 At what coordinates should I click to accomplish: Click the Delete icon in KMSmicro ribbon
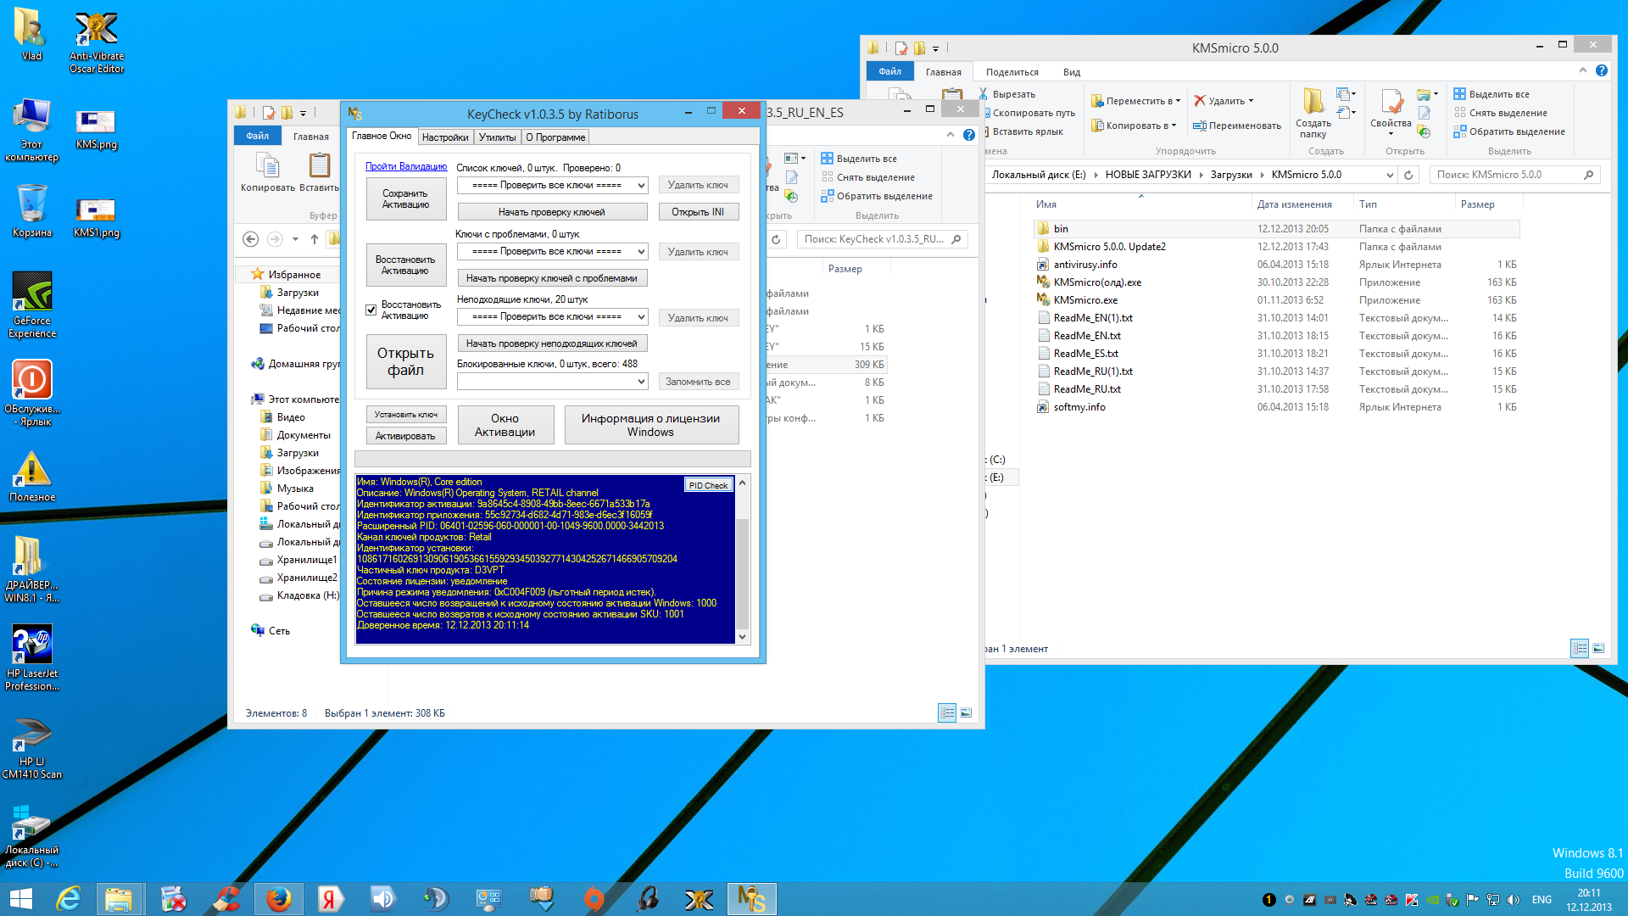(1200, 101)
